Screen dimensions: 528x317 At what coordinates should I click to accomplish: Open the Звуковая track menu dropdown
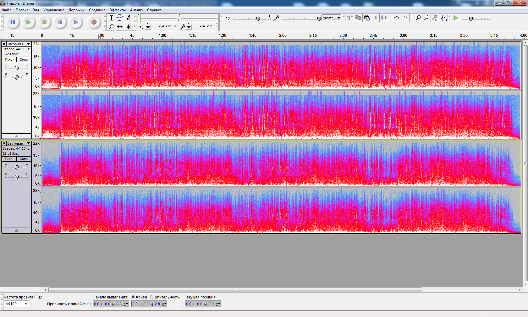28,143
